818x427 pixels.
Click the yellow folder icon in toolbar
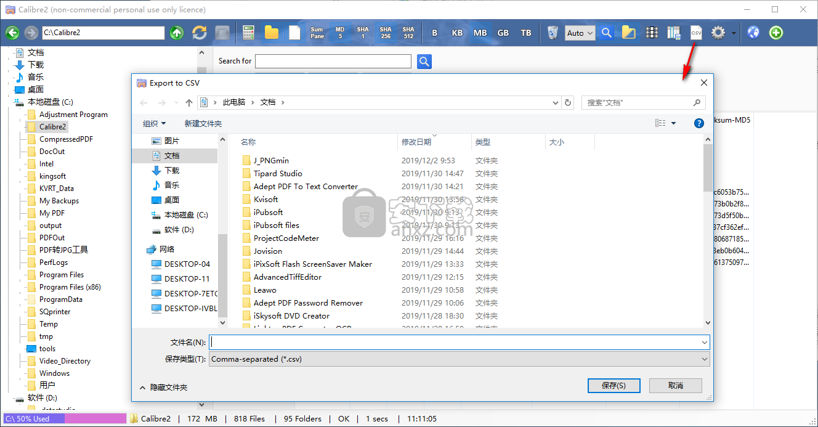[272, 33]
